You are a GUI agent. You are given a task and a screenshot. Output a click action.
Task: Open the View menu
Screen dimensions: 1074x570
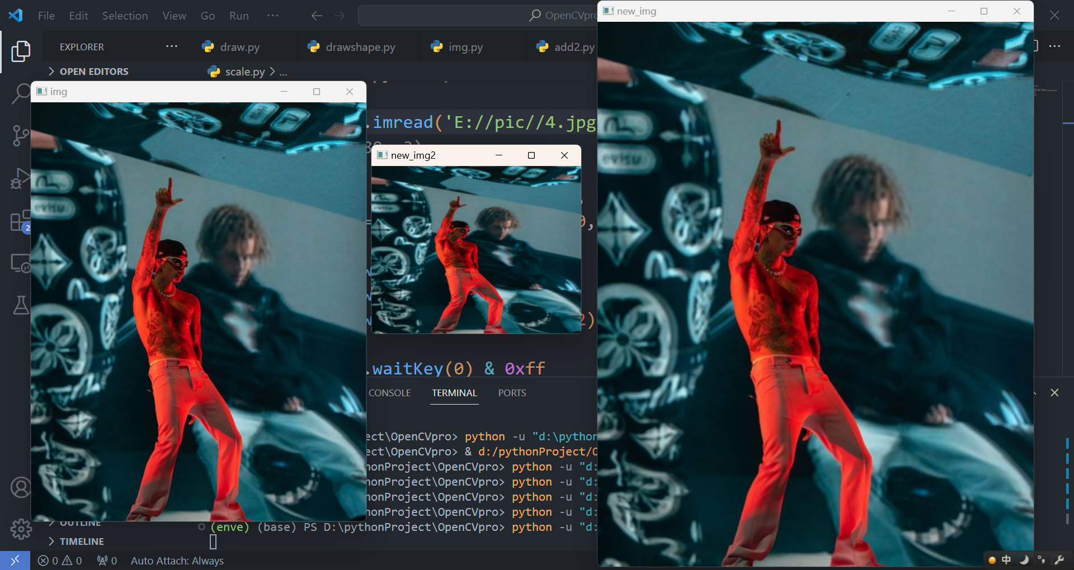click(x=174, y=16)
